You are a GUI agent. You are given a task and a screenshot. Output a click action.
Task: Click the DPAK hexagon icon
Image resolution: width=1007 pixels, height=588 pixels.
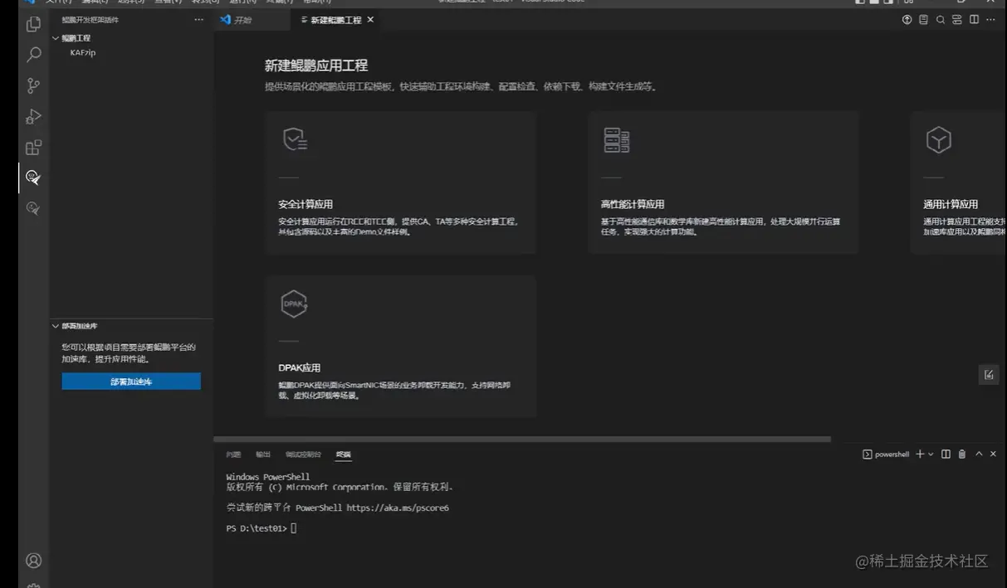click(x=295, y=304)
